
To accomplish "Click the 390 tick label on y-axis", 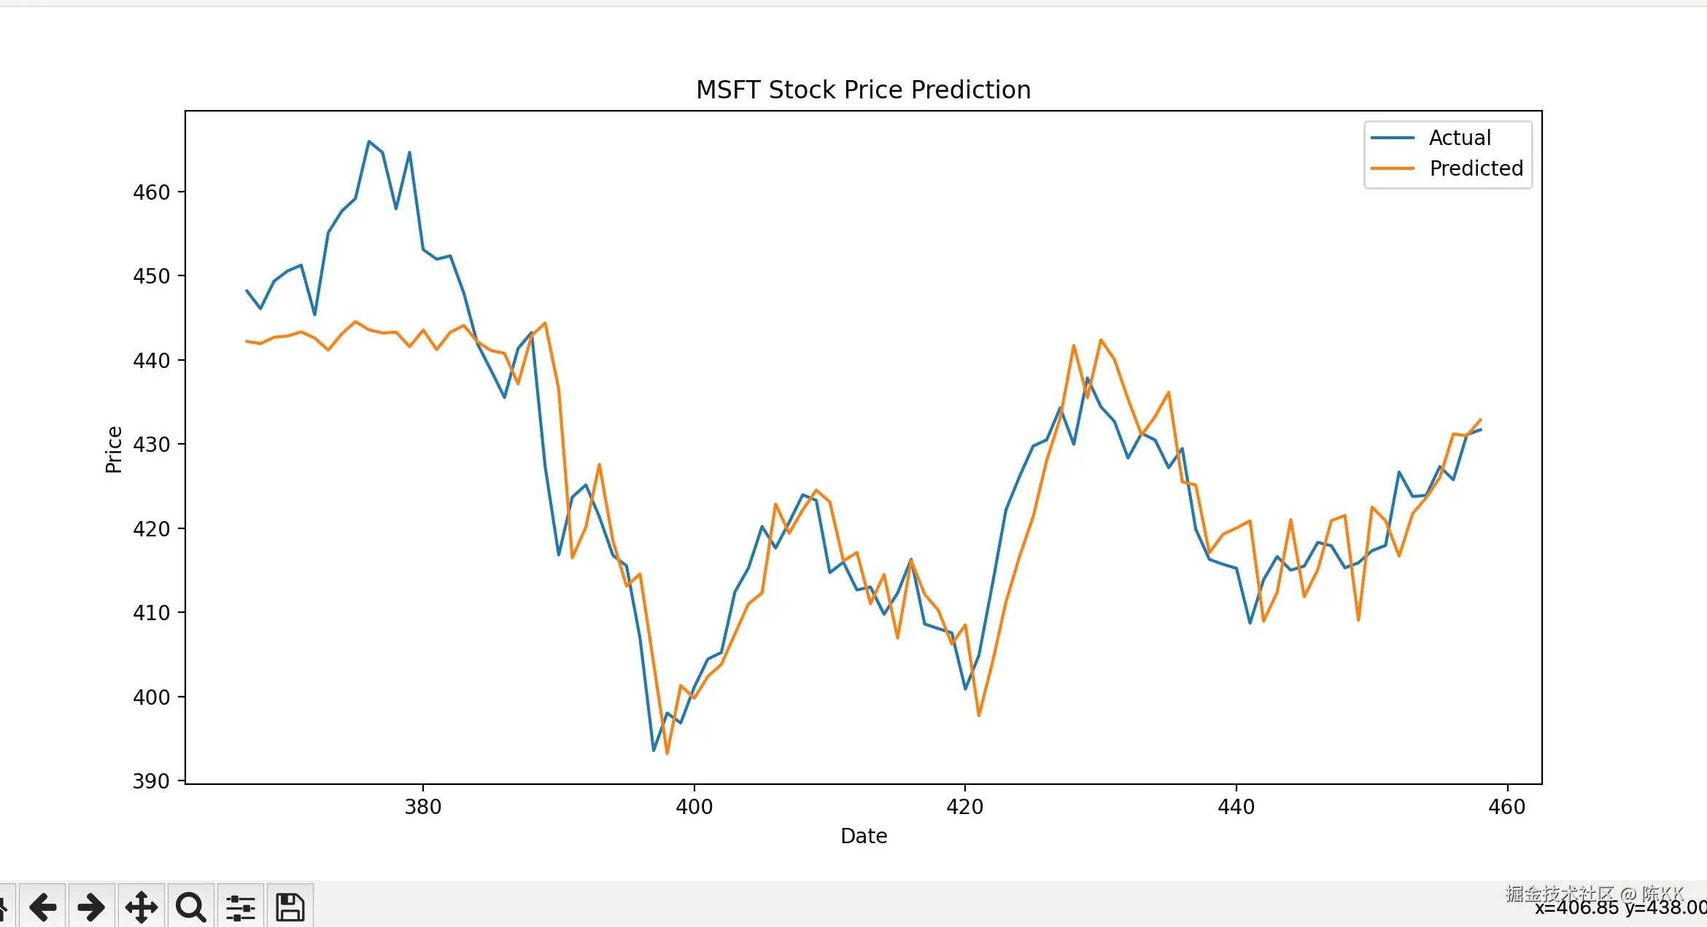I will click(x=151, y=781).
